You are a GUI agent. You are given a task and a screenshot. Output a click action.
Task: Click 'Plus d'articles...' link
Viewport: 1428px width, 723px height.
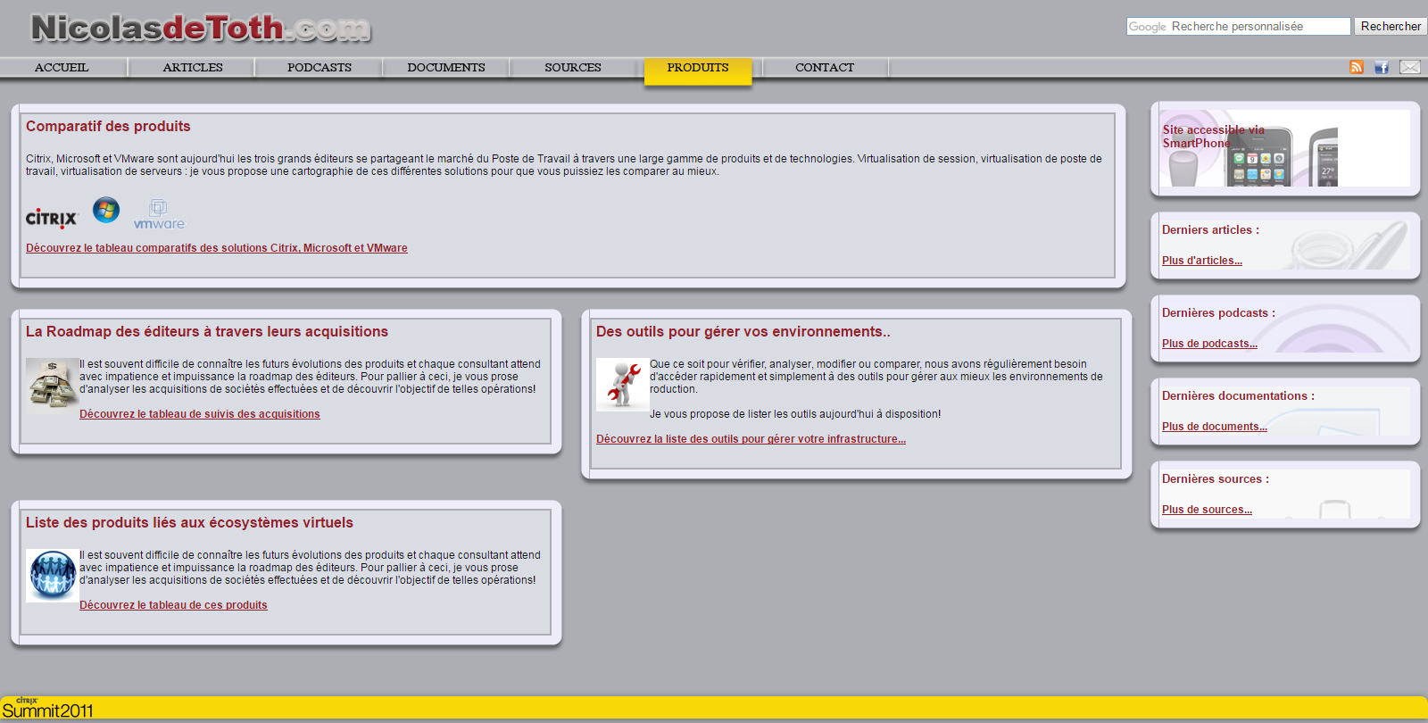(x=1202, y=261)
